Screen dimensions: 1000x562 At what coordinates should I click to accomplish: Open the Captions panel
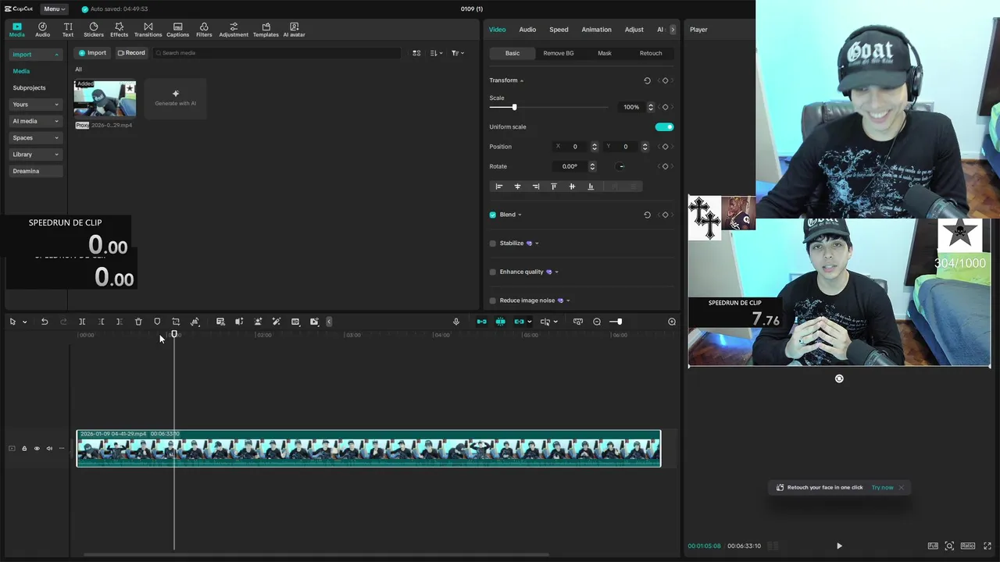pyautogui.click(x=177, y=30)
